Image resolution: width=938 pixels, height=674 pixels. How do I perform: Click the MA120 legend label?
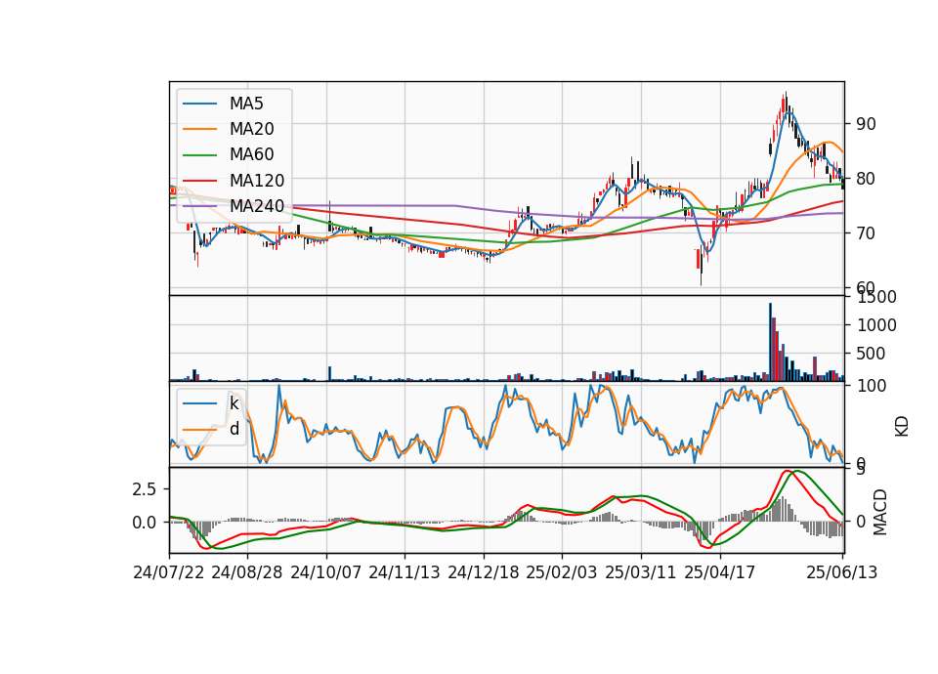point(257,181)
